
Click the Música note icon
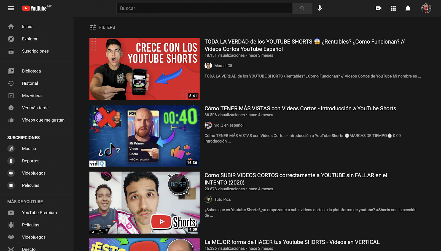click(x=11, y=149)
